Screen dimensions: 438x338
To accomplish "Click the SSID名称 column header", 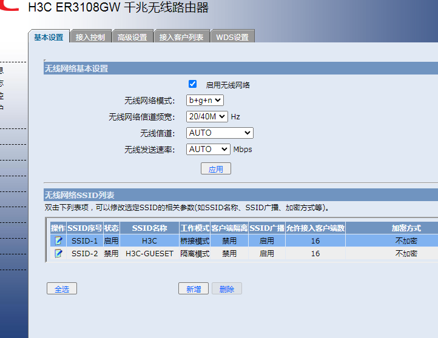I will tap(149, 228).
